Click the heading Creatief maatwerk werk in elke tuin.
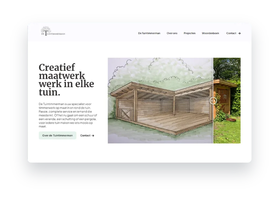 pyautogui.click(x=66, y=80)
